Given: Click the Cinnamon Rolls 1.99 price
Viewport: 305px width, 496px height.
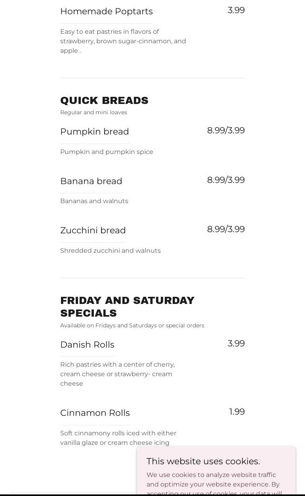Looking at the screenshot, I should click(237, 412).
